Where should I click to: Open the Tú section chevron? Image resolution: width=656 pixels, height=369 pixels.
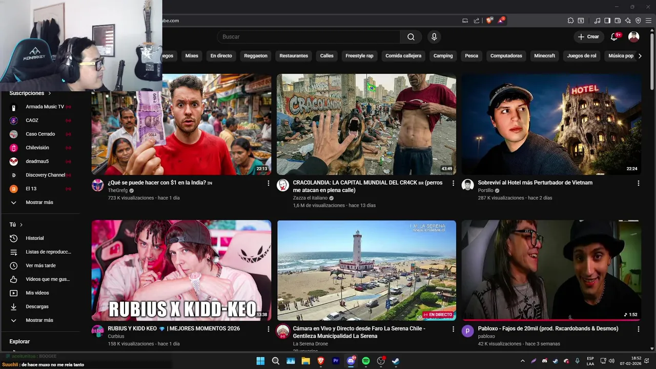point(21,225)
